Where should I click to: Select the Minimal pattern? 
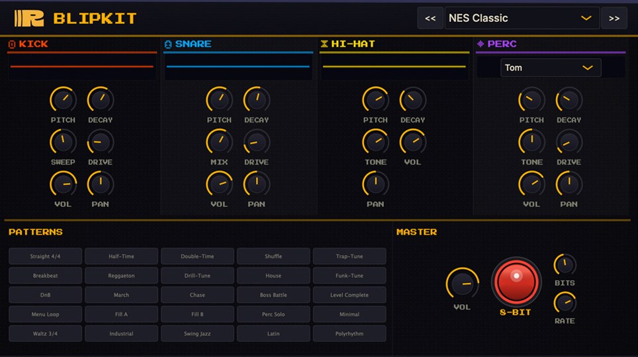(x=349, y=314)
